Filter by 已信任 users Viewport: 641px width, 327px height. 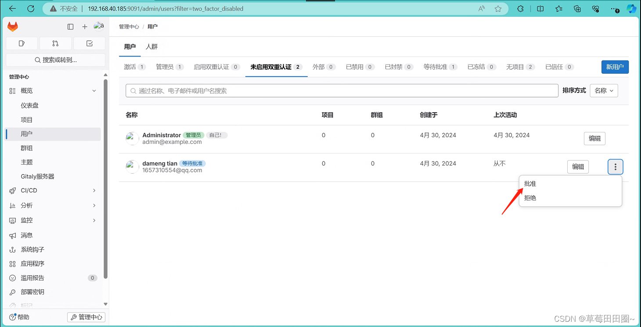point(559,67)
